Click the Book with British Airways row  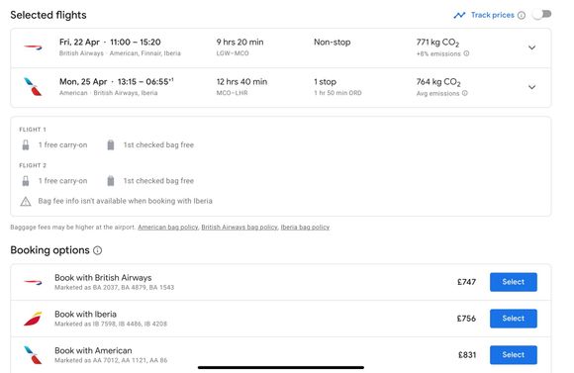pyautogui.click(x=281, y=282)
